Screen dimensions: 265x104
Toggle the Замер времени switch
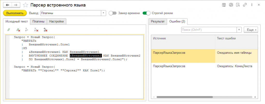click(113, 13)
